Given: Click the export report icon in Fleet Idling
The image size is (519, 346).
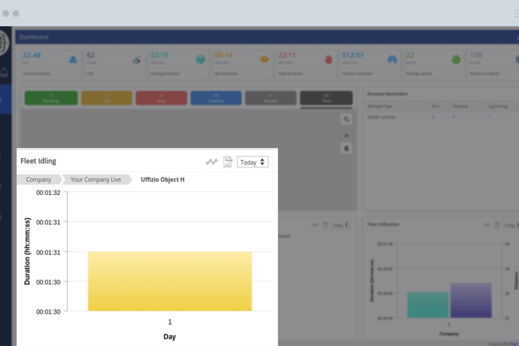Looking at the screenshot, I should [227, 162].
